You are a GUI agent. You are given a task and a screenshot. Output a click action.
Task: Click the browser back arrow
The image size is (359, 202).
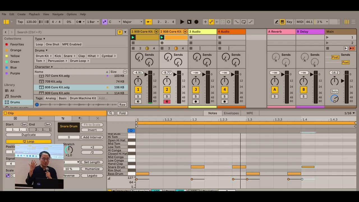click(x=6, y=32)
